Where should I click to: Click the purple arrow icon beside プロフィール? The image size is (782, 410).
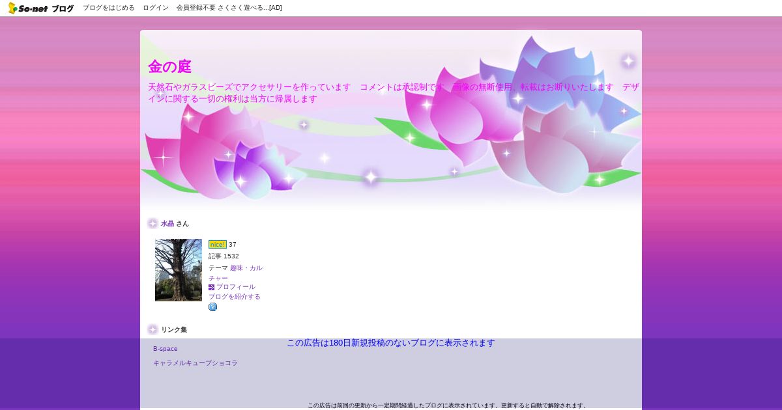[211, 287]
